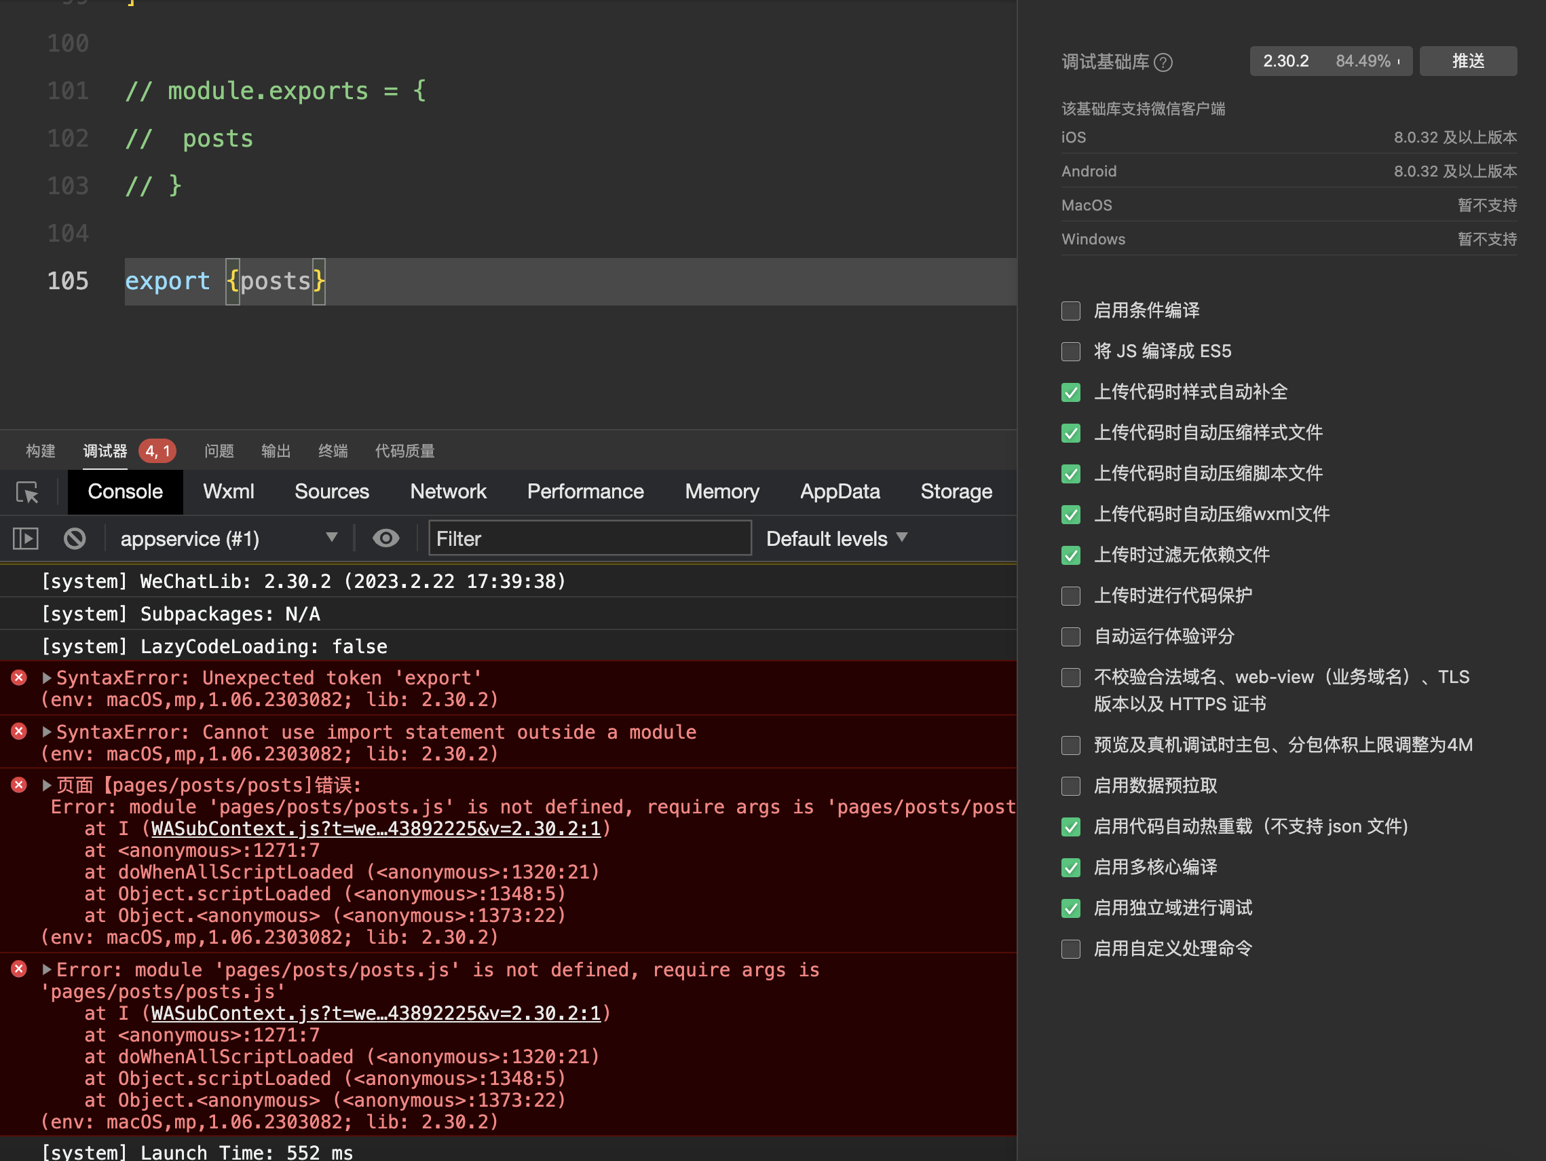This screenshot has height=1161, width=1546.
Task: Click error icon of 'Cannot use import statement'
Action: 19,732
